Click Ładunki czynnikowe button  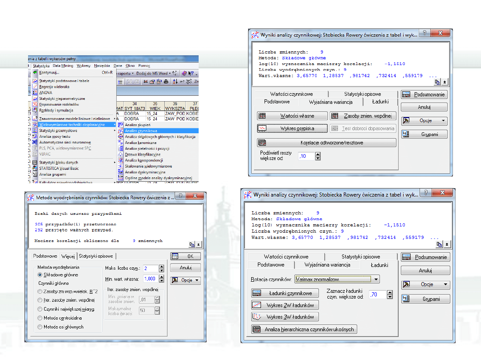(x=285, y=293)
